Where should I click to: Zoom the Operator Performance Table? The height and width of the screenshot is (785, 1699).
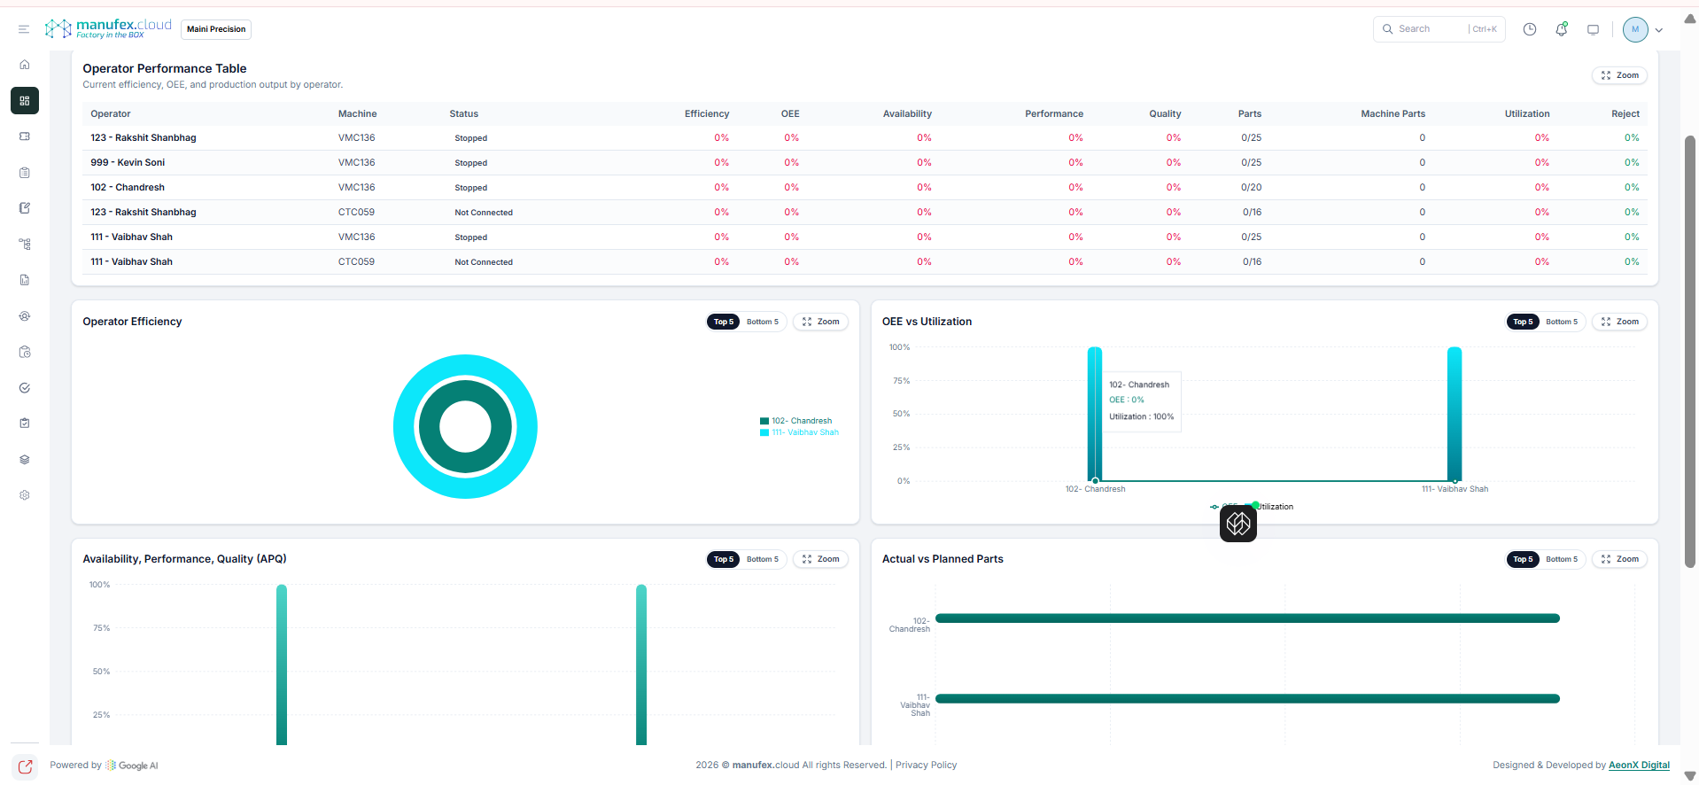1619,75
